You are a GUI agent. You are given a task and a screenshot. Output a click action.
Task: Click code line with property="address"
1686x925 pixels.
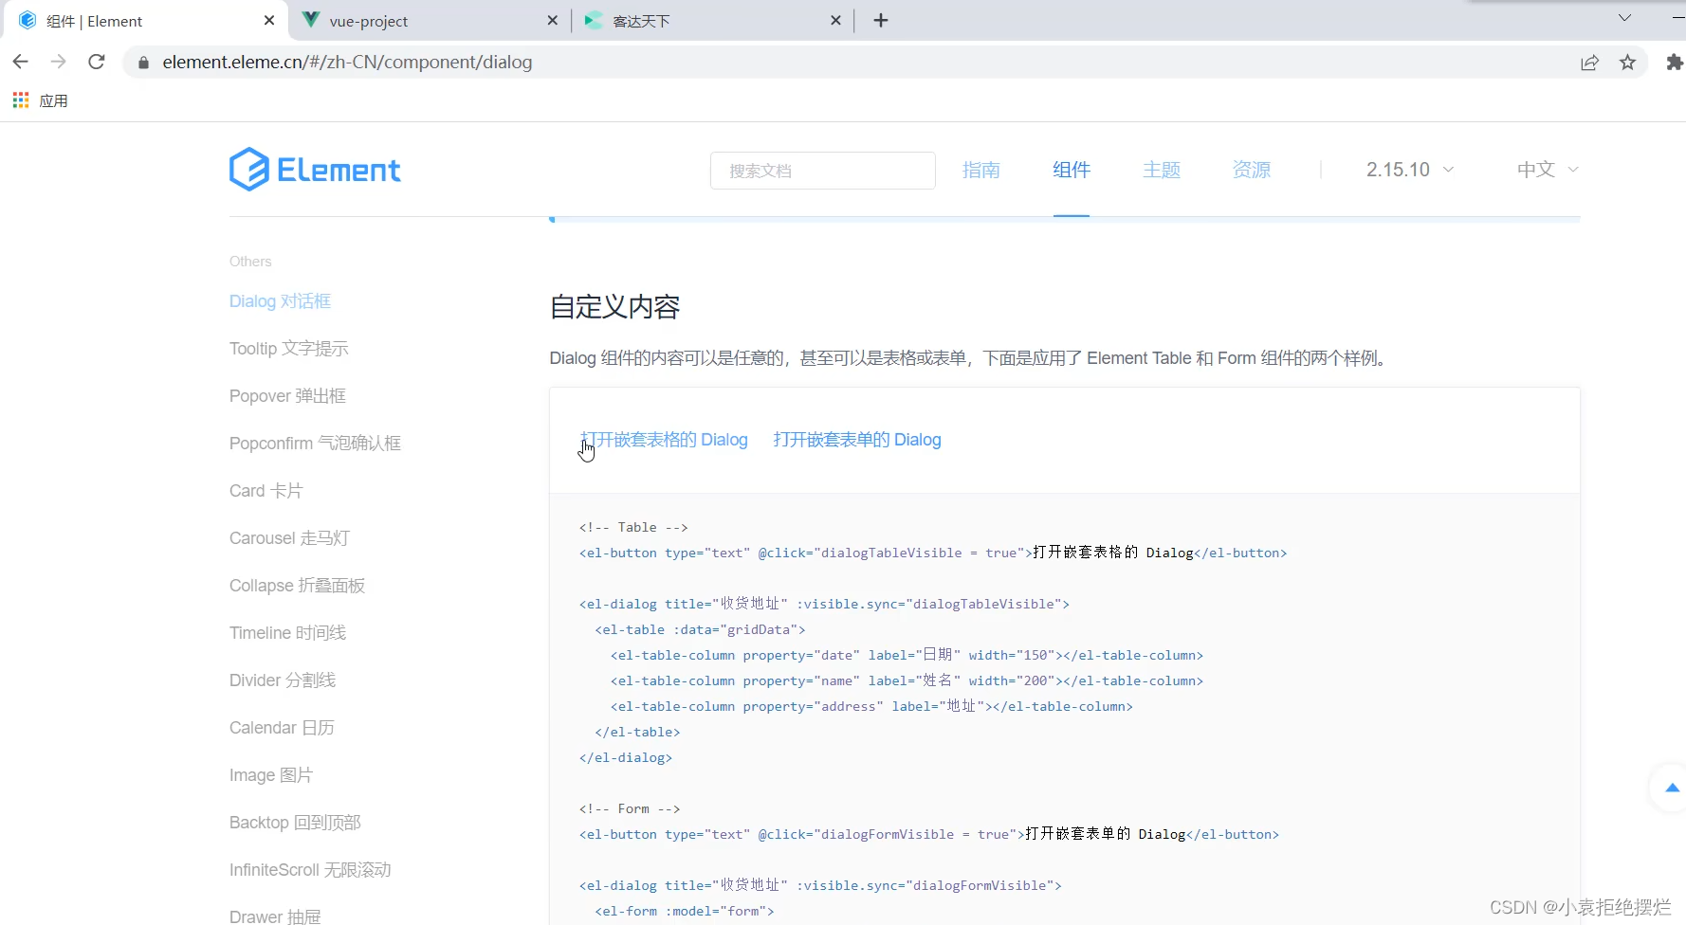(x=871, y=706)
